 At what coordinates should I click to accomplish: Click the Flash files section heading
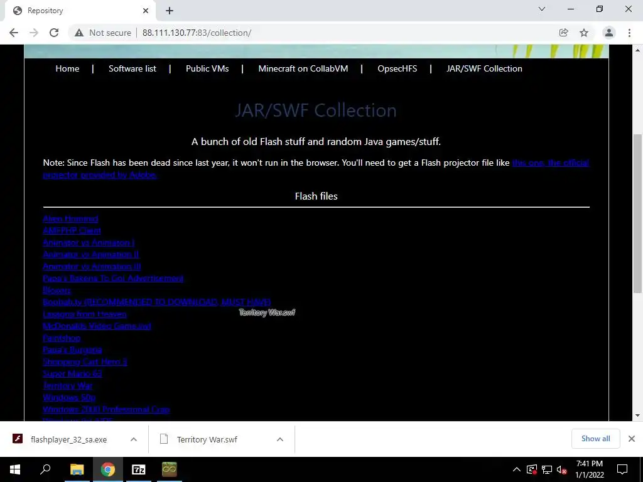(316, 196)
